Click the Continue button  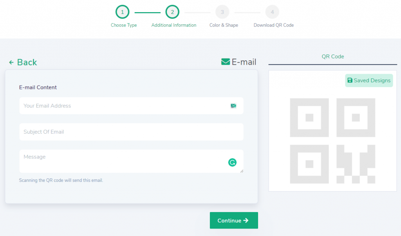pyautogui.click(x=234, y=220)
